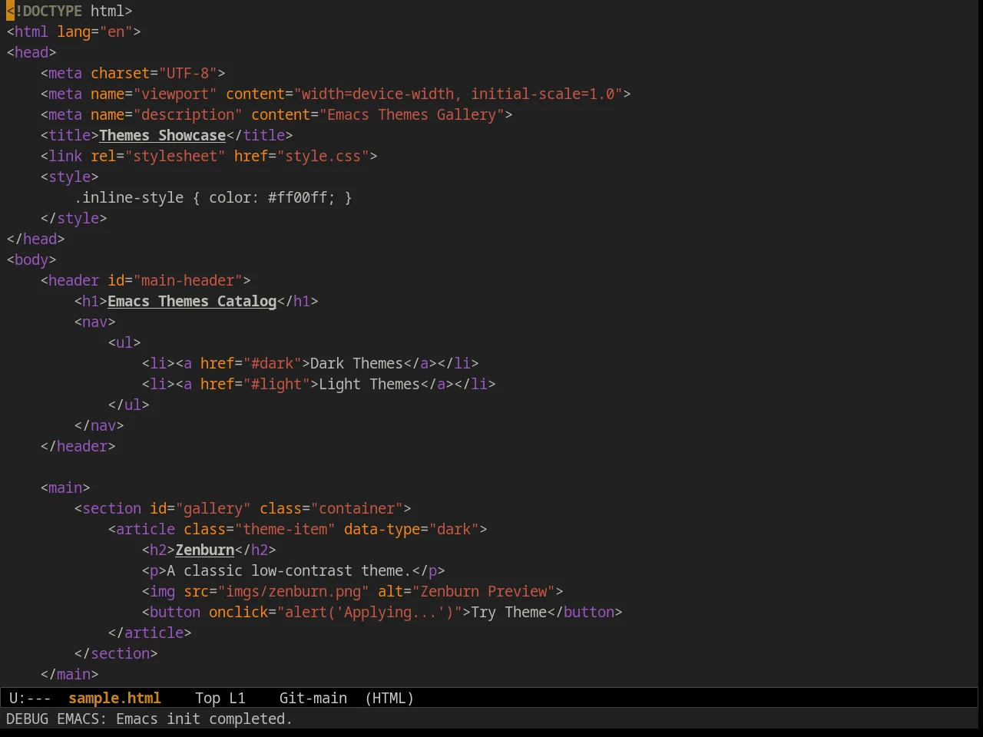983x737 pixels.
Task: Click 'Emacs Themes Catalog' heading text
Action: point(192,301)
